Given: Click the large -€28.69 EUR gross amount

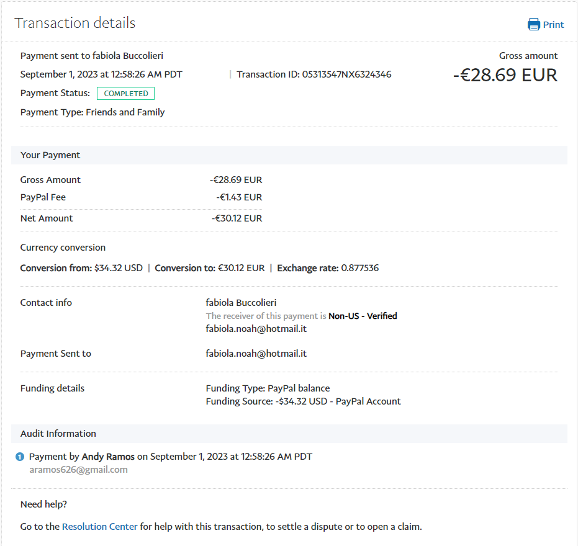Looking at the screenshot, I should click(x=505, y=75).
